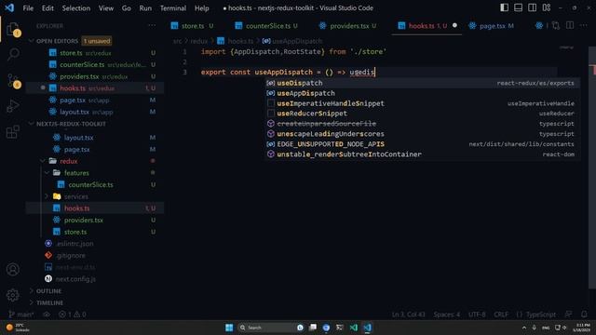
Task: Click the UTF-8 encoding selector
Action: coord(477,315)
